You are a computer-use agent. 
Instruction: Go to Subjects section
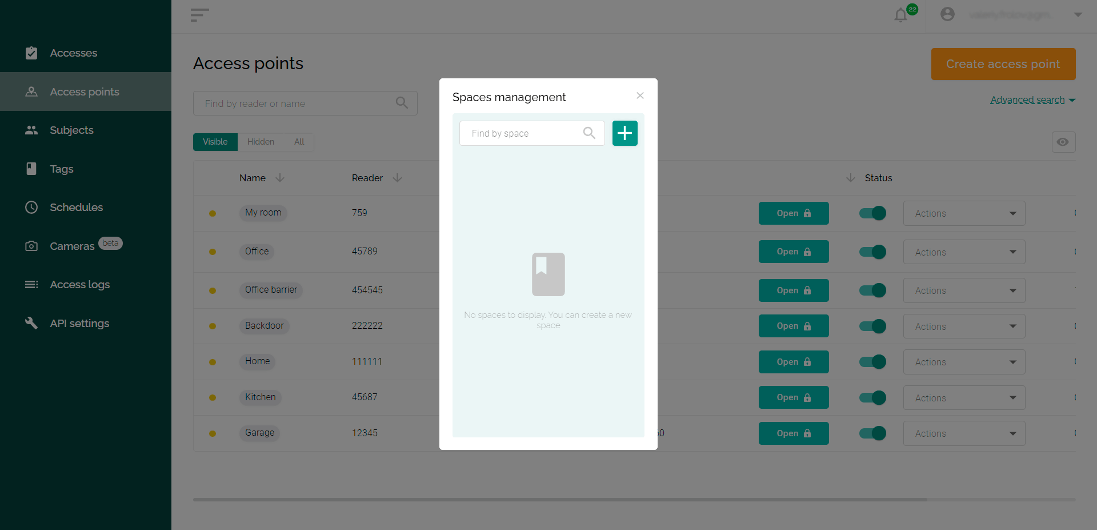pos(86,130)
